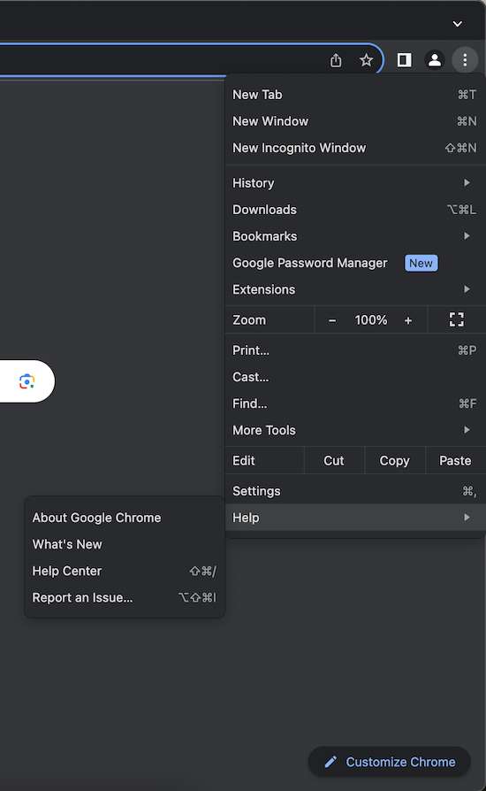Screen dimensions: 486x791
Task: Click the Google Lens camera icon
Action: (27, 381)
